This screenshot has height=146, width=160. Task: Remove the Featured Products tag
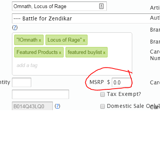point(60,52)
